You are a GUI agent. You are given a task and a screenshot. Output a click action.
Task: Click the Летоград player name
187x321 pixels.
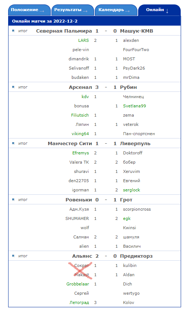click(x=79, y=302)
